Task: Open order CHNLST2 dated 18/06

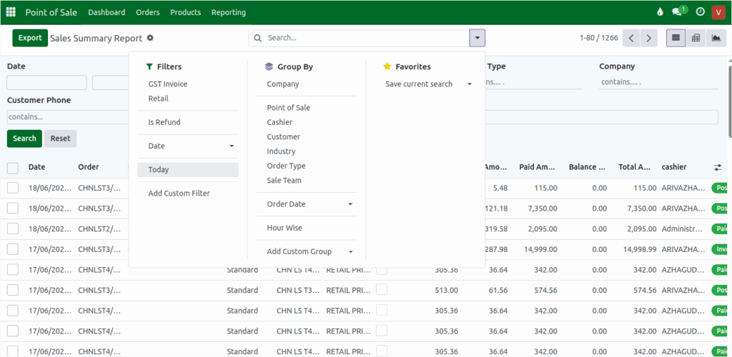Action: 99,228
